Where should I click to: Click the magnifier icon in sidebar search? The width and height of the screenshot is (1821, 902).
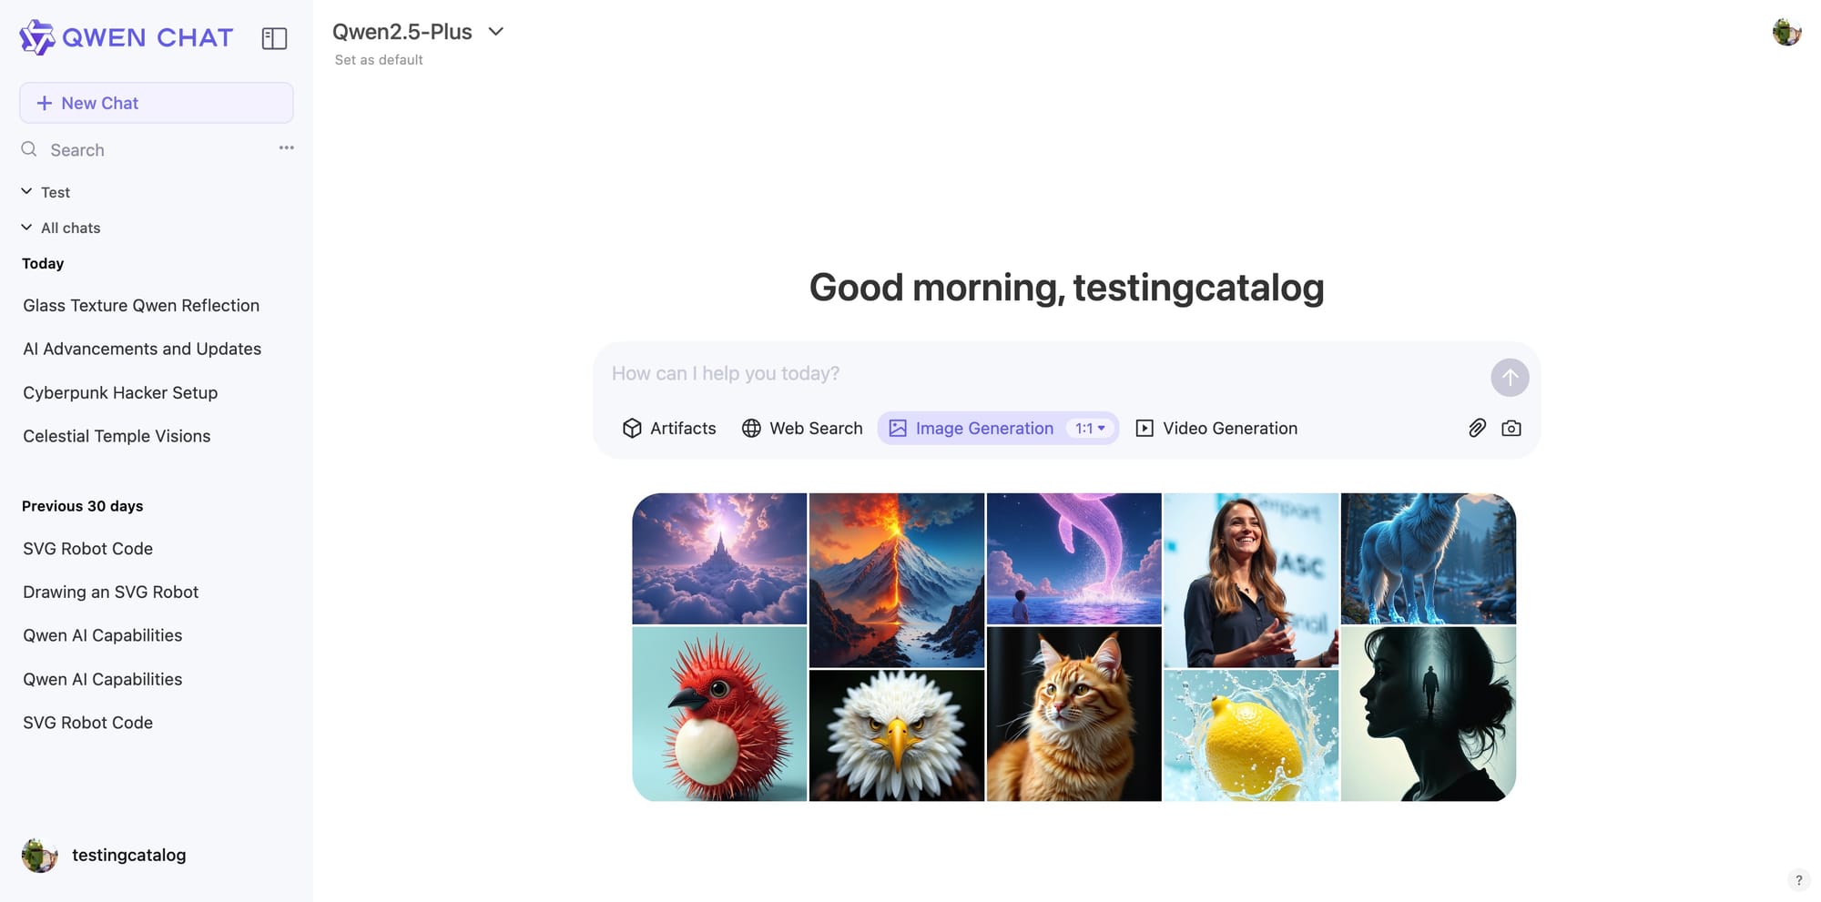point(29,149)
